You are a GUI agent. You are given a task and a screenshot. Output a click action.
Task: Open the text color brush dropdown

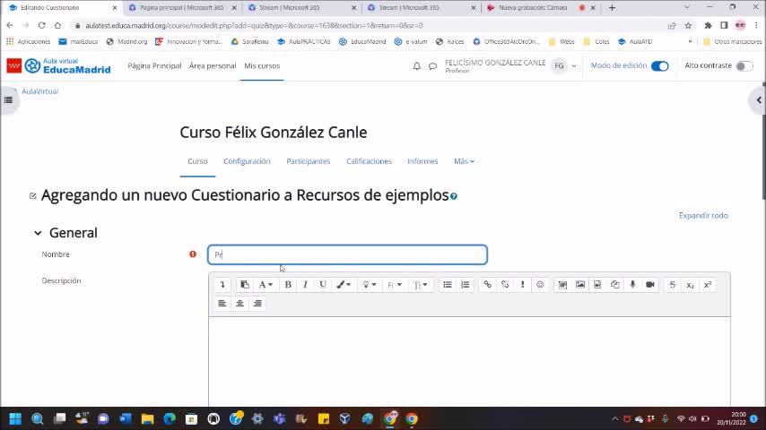[344, 285]
